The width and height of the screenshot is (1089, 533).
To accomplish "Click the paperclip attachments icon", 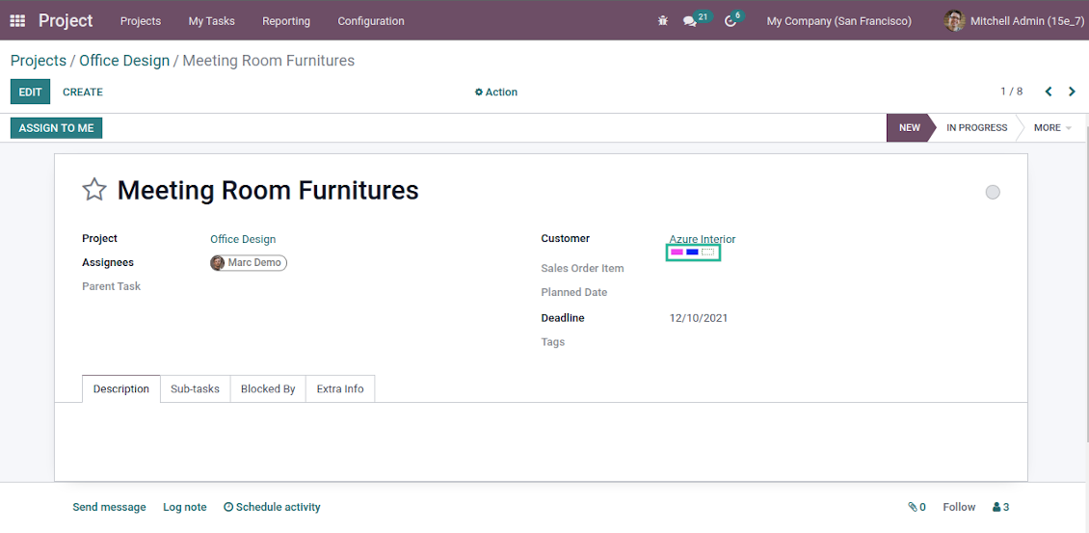I will pyautogui.click(x=916, y=507).
